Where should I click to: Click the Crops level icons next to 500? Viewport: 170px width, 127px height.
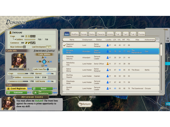pos(30,36)
